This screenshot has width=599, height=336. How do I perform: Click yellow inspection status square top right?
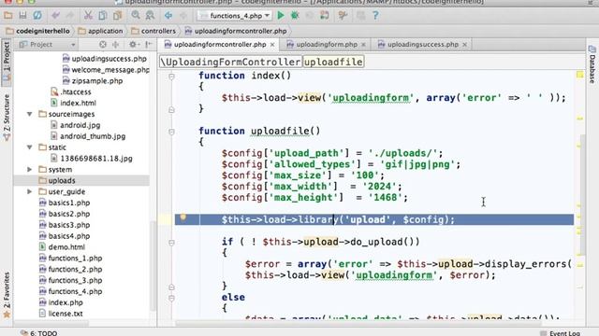pos(579,75)
